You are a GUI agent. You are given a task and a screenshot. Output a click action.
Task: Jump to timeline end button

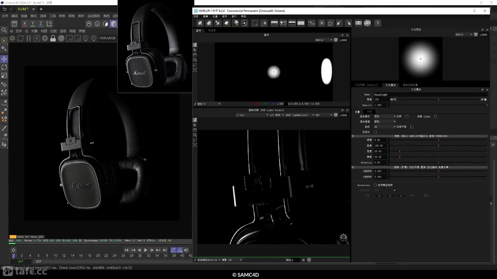pos(165,250)
